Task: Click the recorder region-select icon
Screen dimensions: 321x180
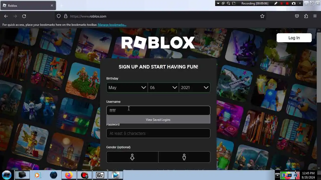Action: tap(234, 3)
